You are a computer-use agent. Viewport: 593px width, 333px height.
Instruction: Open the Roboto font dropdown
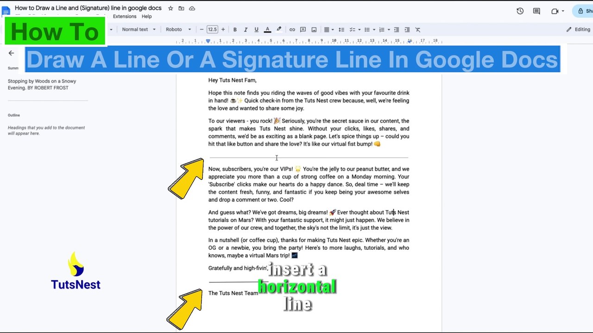tap(178, 30)
